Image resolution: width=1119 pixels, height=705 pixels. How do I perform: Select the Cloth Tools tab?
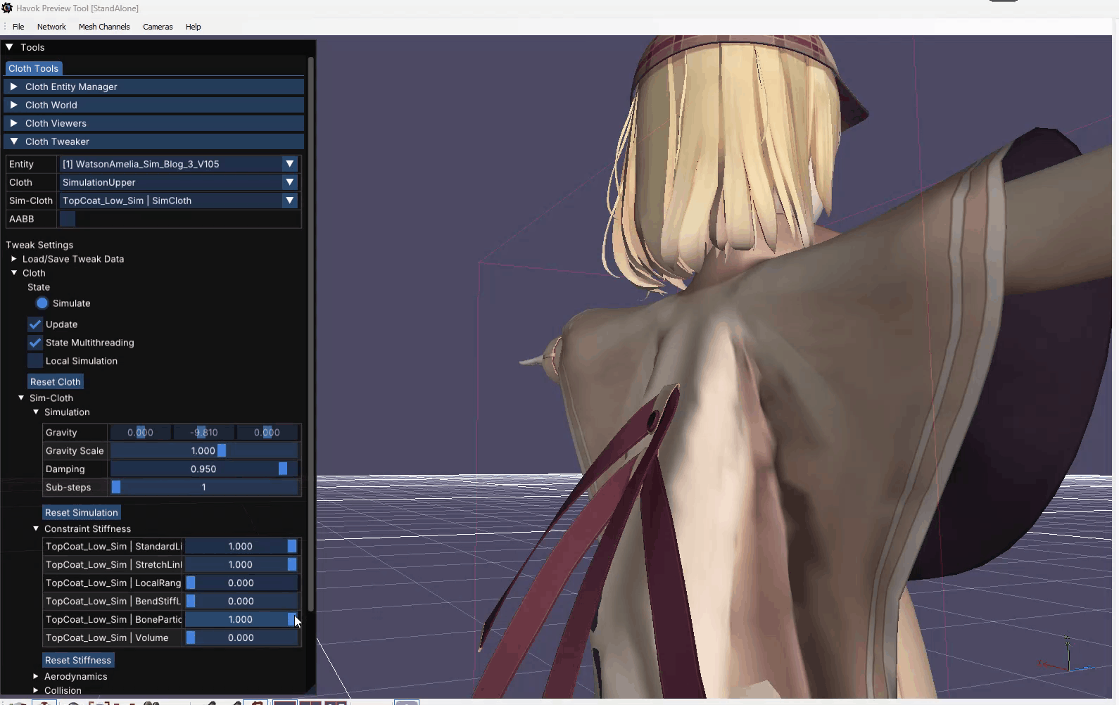click(33, 68)
